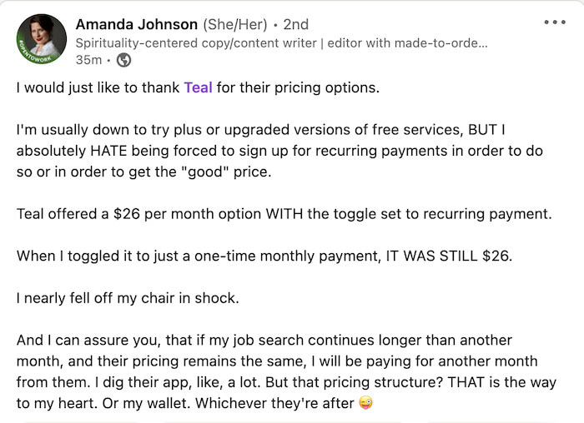The height and width of the screenshot is (423, 584).
Task: Click the 35m post timestamp
Action: click(x=88, y=60)
